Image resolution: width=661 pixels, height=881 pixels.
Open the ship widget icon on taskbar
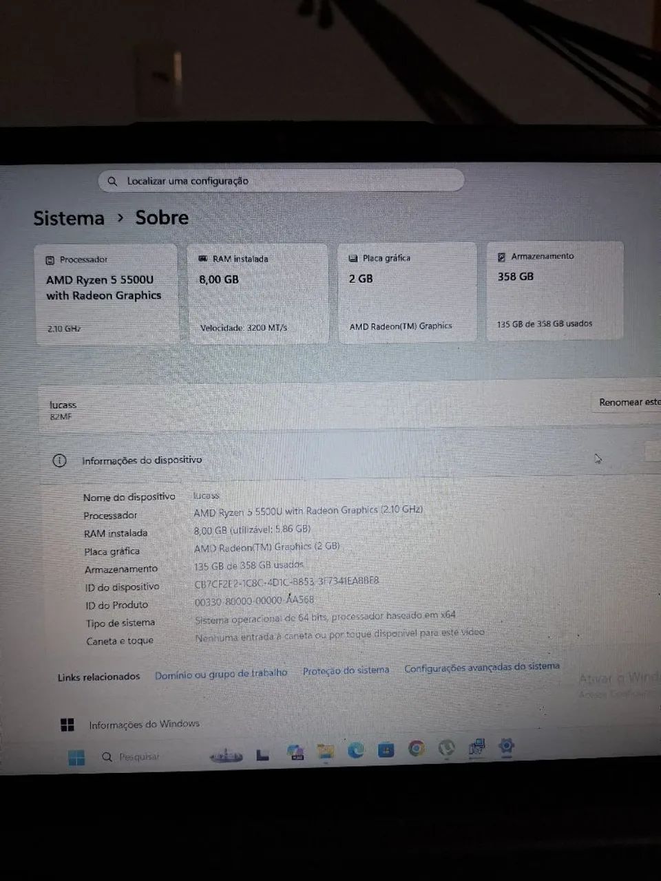click(x=226, y=756)
